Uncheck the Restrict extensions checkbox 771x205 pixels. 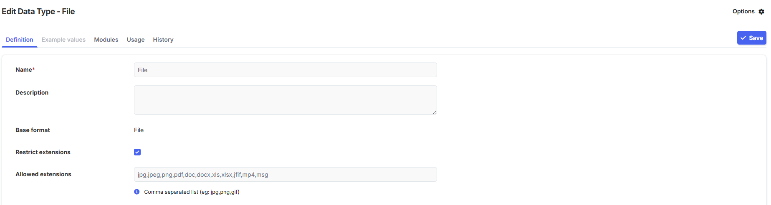[137, 152]
